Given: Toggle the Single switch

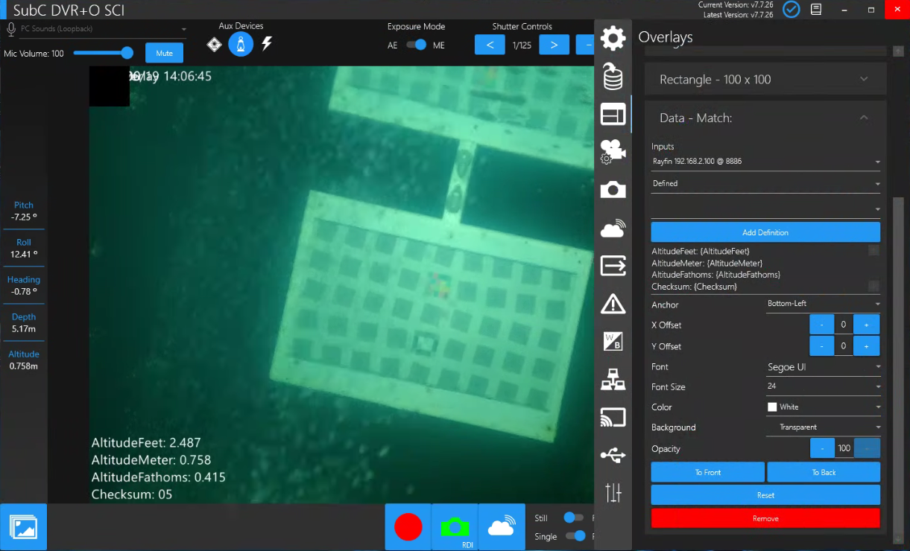Looking at the screenshot, I should point(574,536).
